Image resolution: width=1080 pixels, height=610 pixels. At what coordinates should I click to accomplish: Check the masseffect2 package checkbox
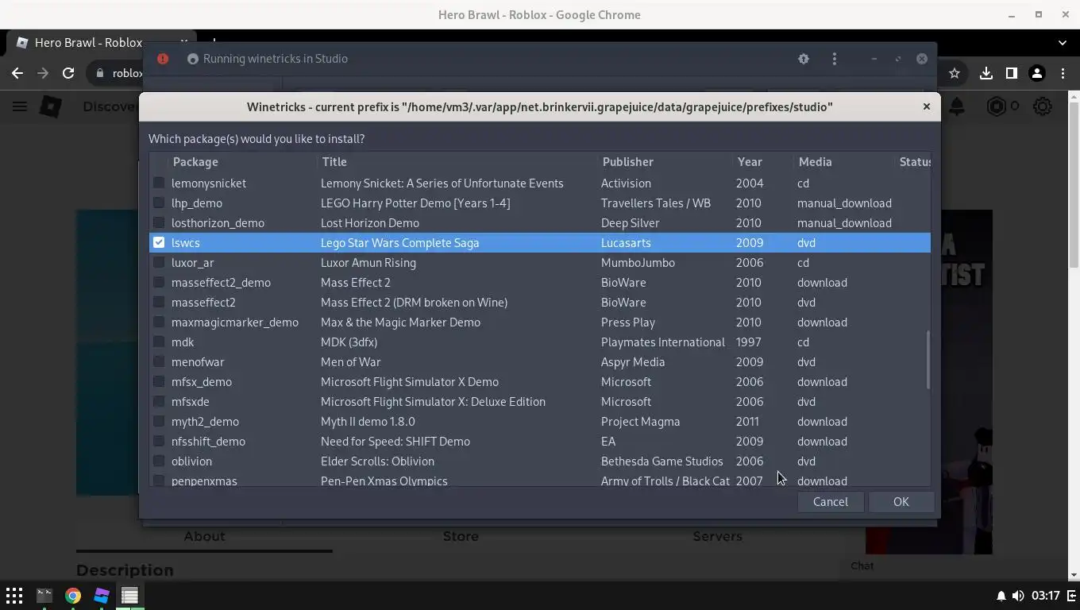159,303
